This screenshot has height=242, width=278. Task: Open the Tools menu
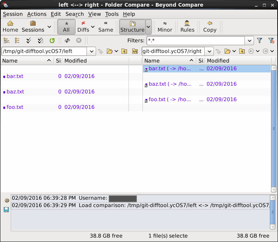click(x=112, y=14)
